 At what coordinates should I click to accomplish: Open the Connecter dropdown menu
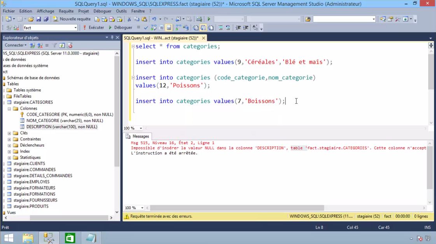pos(15,45)
